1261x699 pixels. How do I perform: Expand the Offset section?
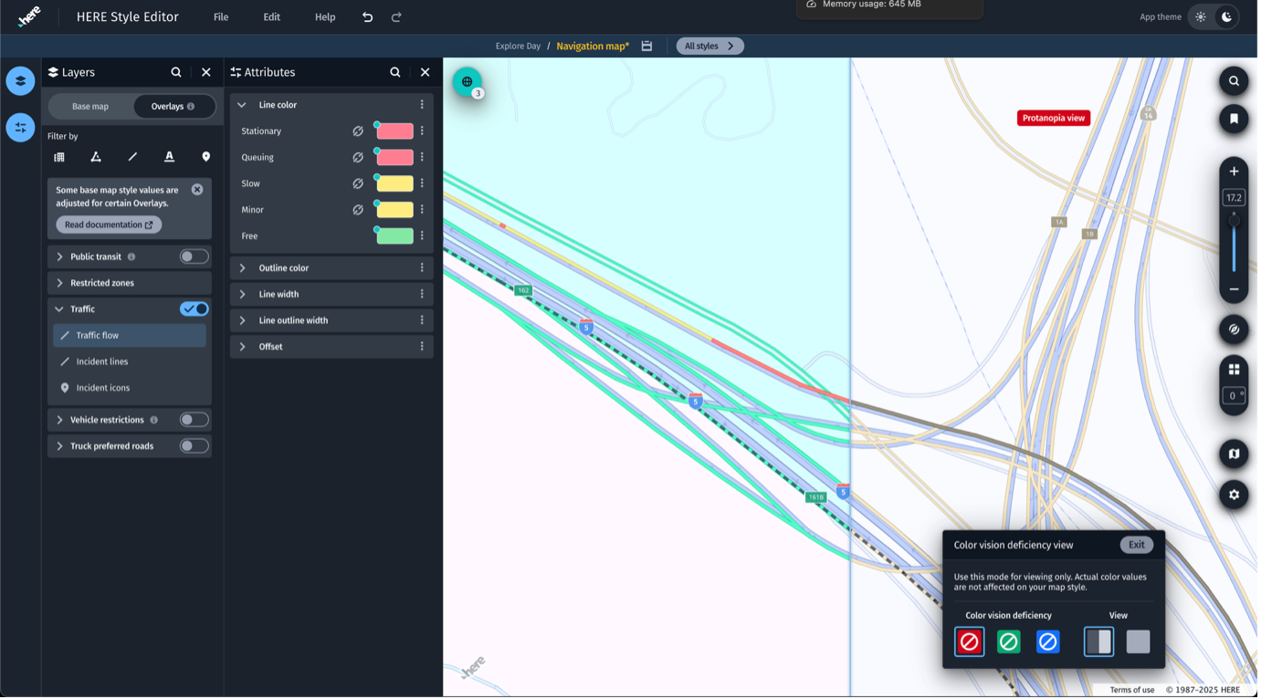(243, 348)
